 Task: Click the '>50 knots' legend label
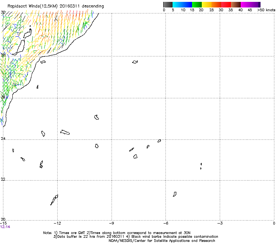click(266, 10)
